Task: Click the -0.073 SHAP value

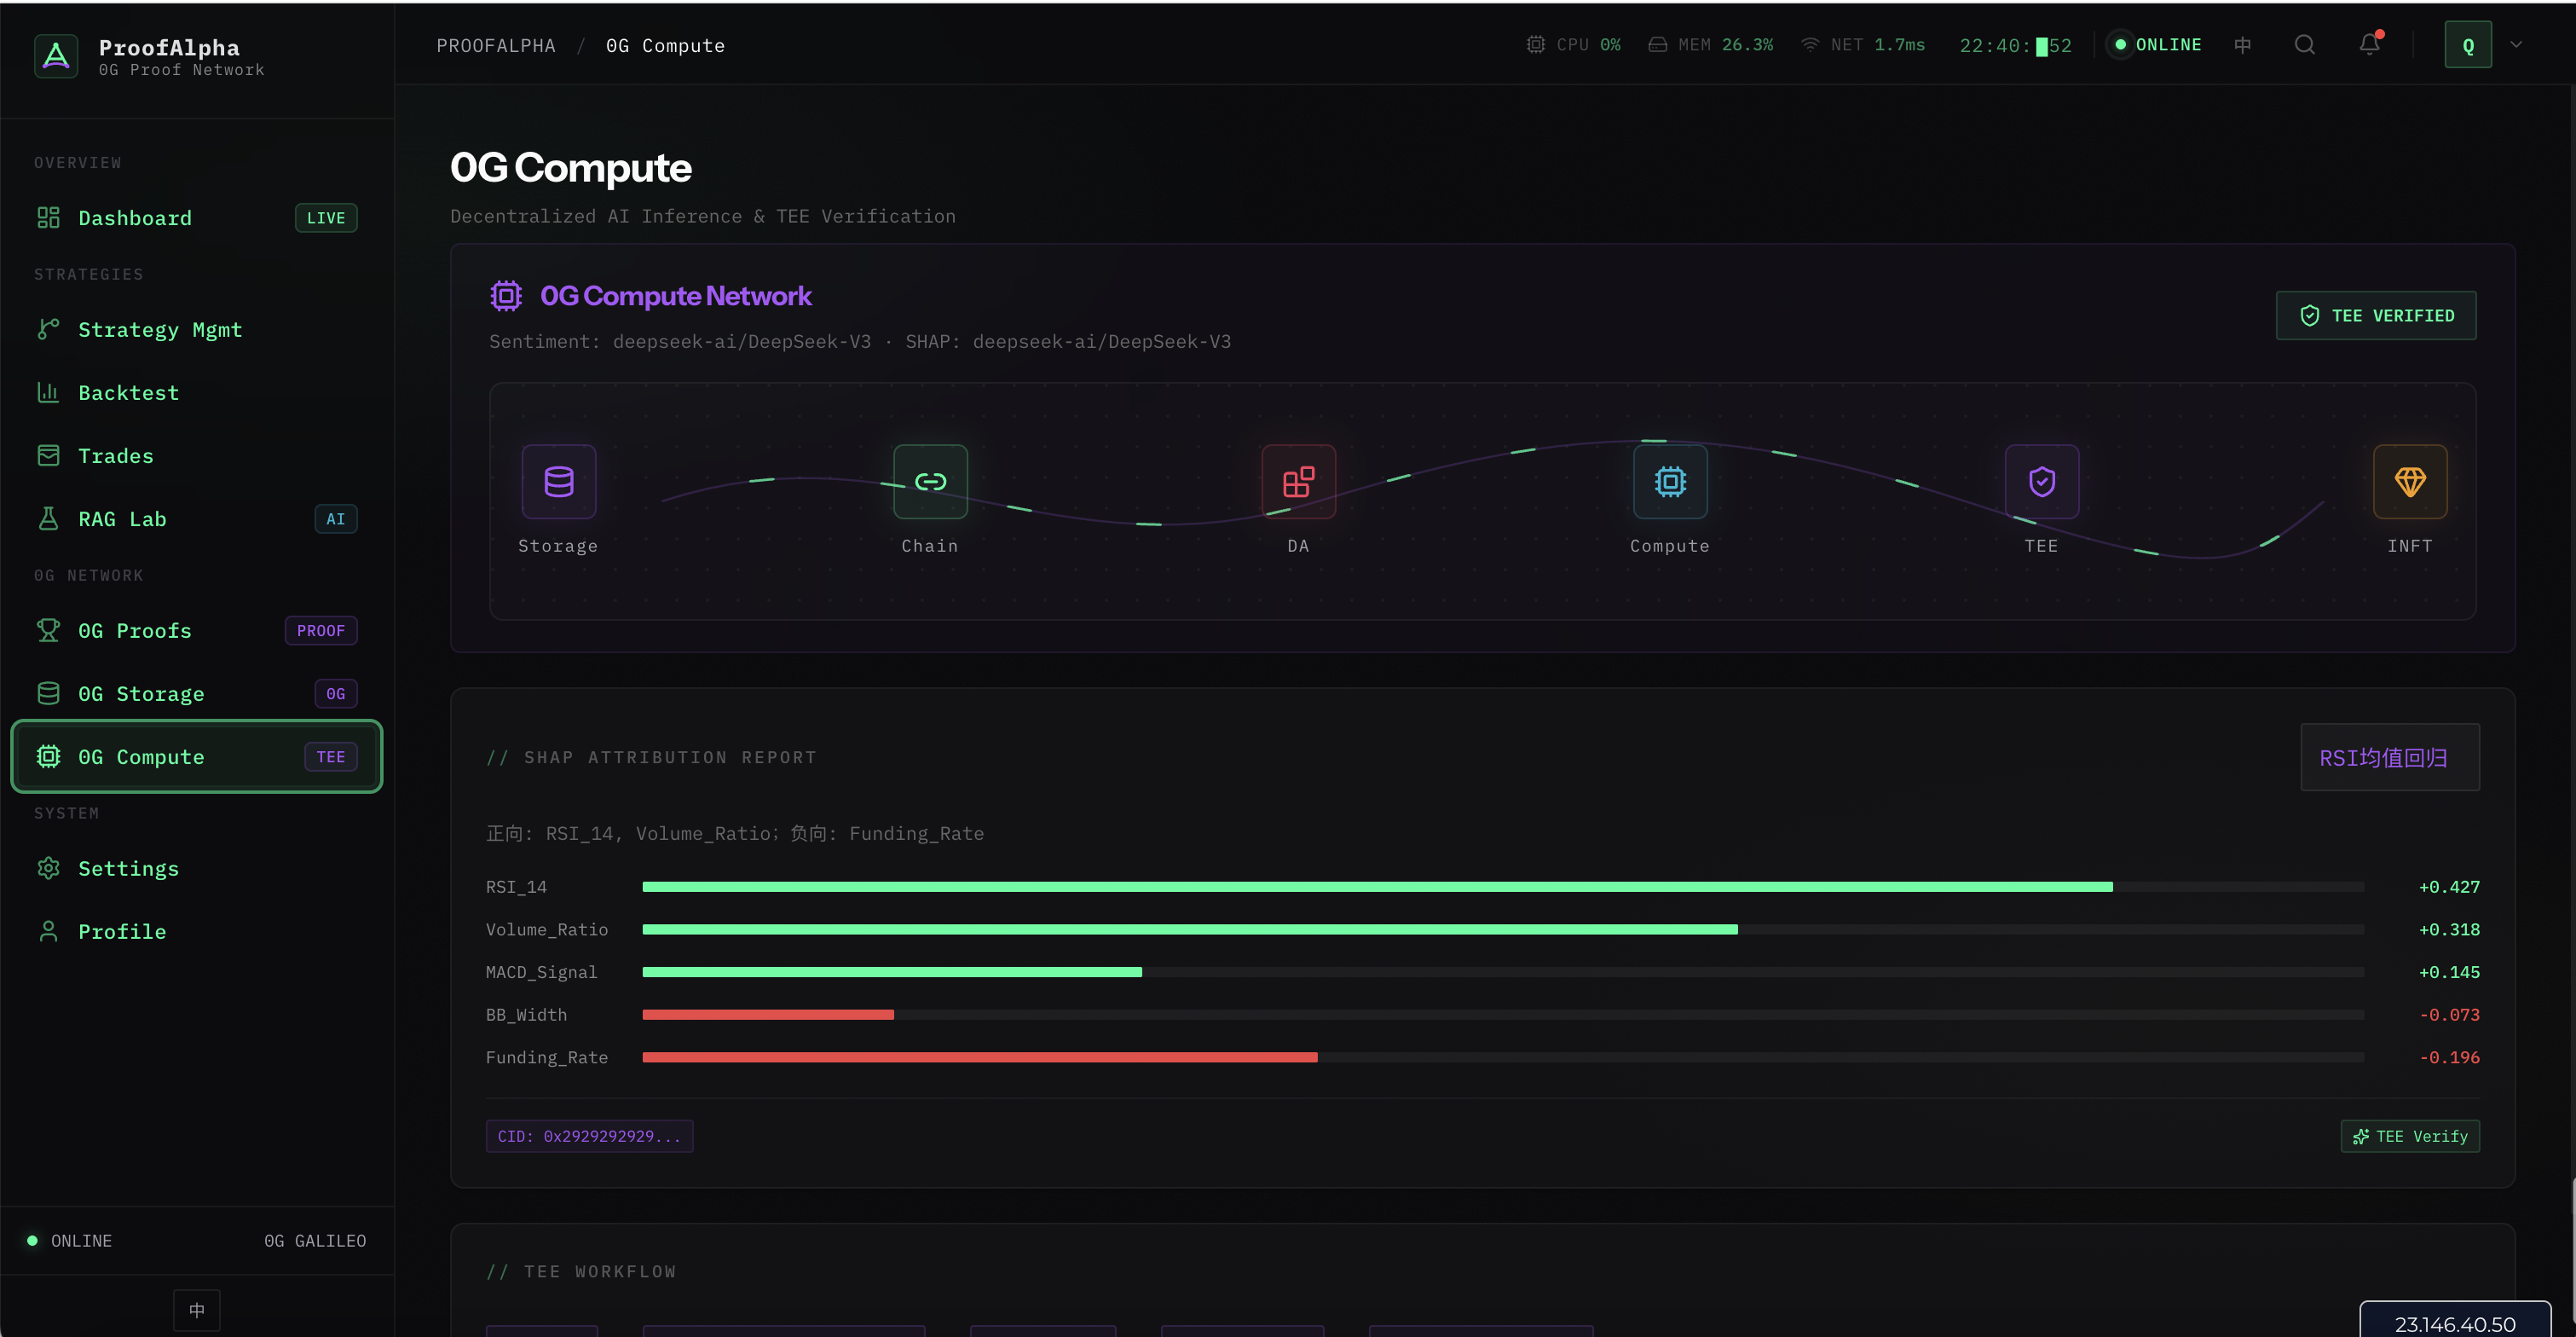Action: pos(2449,1015)
